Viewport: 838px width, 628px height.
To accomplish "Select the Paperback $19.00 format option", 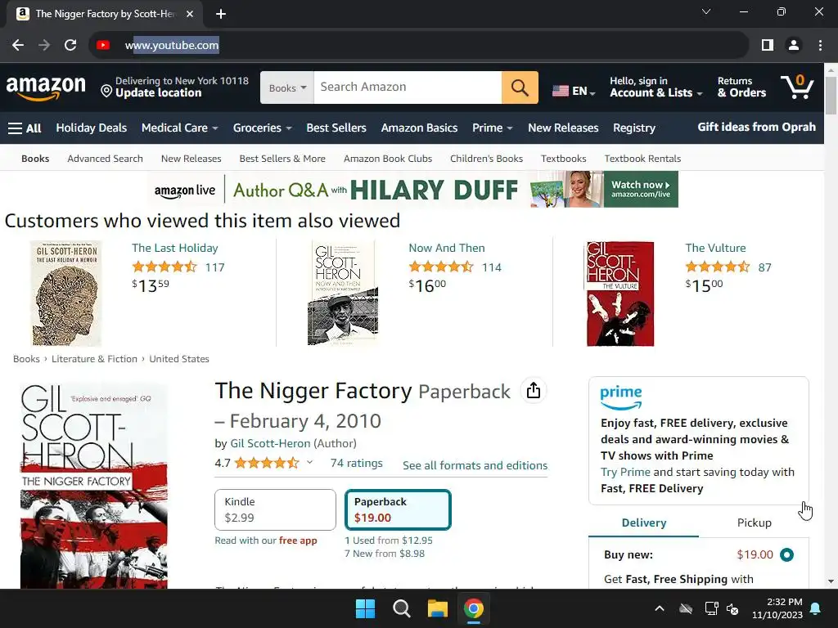I will click(x=398, y=509).
